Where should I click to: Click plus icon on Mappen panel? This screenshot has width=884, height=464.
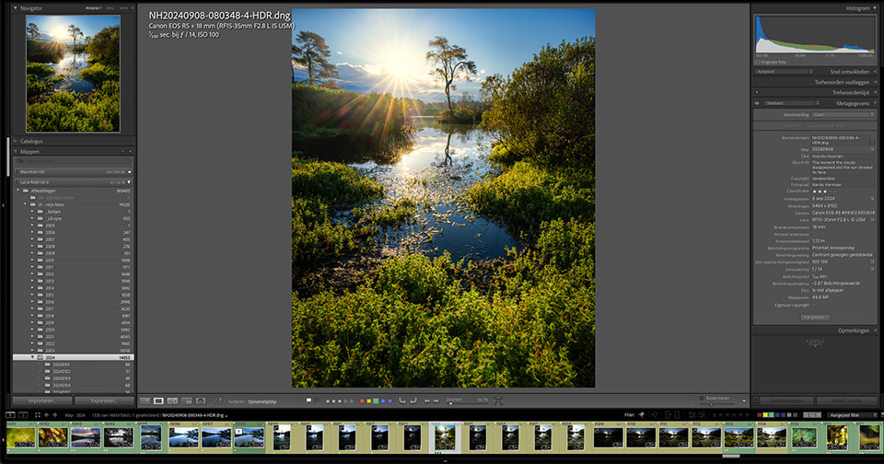coord(130,151)
